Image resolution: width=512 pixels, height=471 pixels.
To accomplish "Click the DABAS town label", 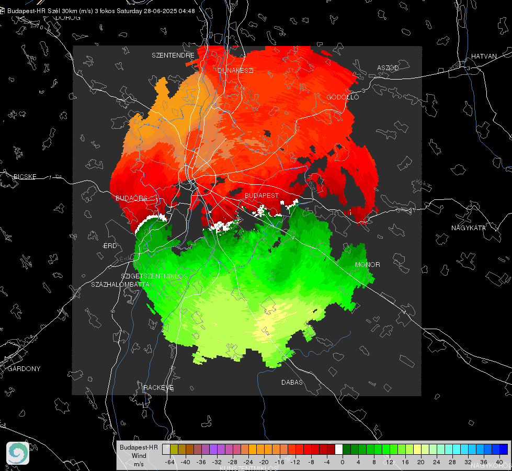I will (x=292, y=382).
